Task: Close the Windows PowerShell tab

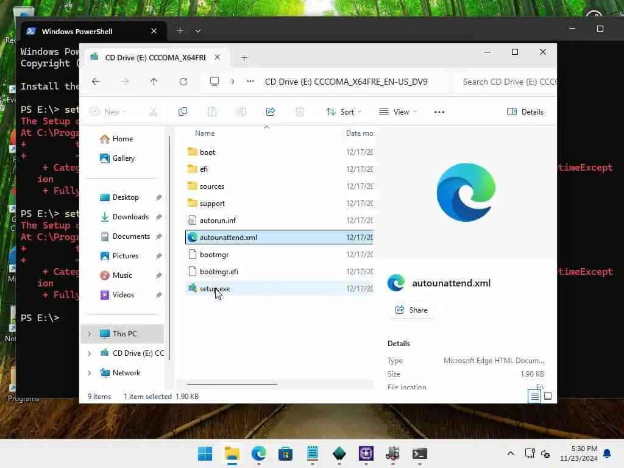Action: point(154,30)
